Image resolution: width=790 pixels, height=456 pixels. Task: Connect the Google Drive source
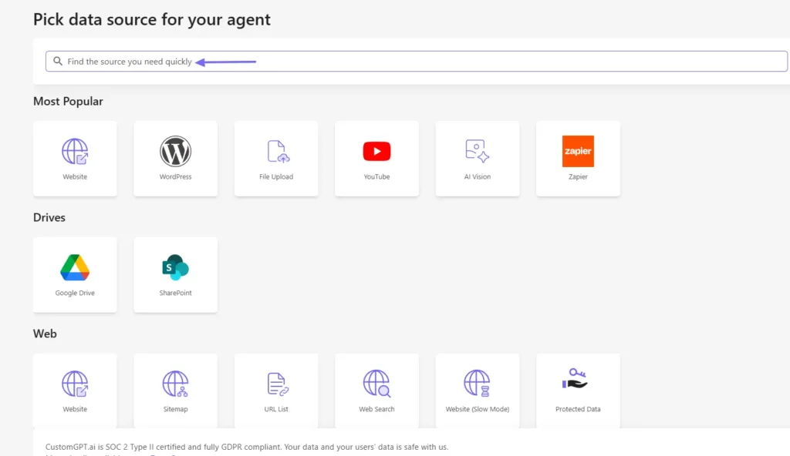(75, 275)
